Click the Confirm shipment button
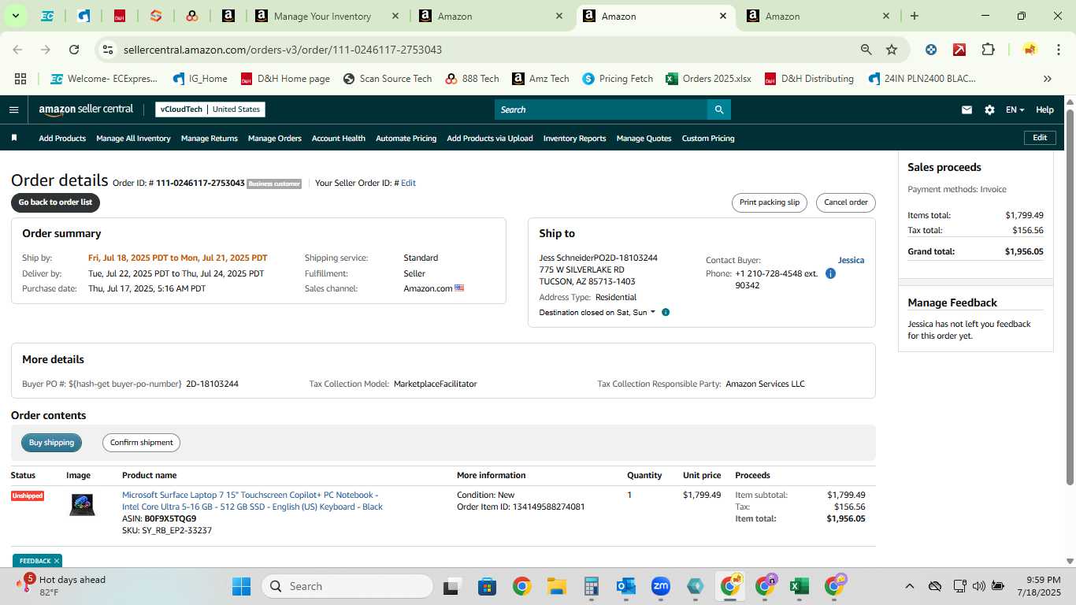This screenshot has width=1076, height=605. (x=141, y=443)
